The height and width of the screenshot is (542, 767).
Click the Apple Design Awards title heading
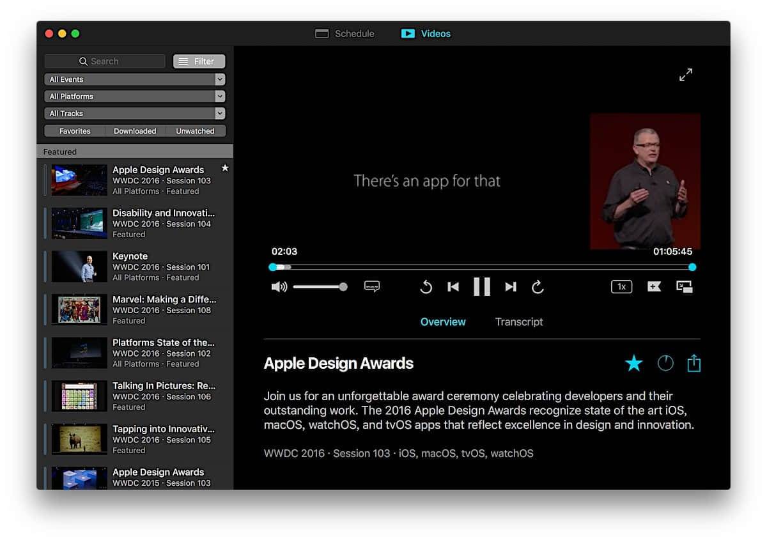tap(339, 364)
